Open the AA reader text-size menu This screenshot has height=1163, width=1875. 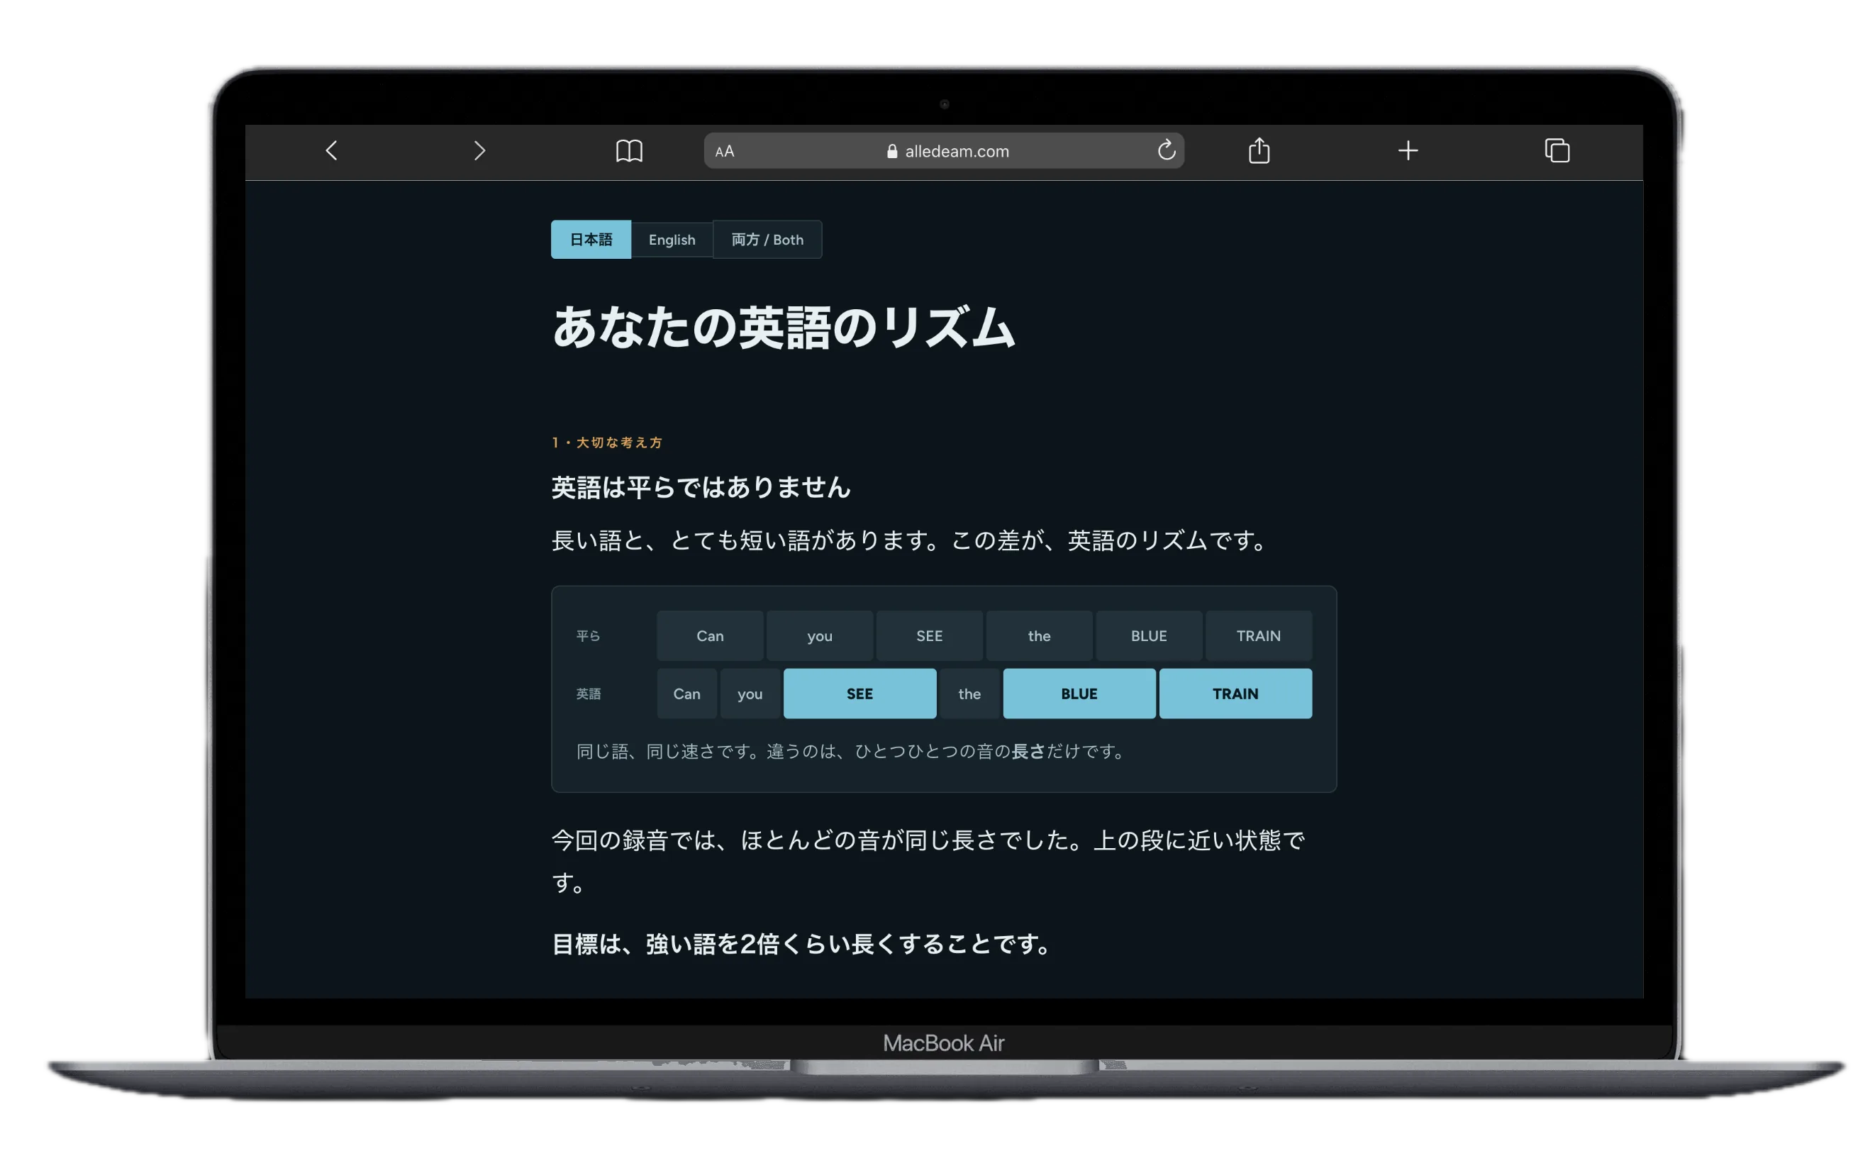tap(725, 152)
